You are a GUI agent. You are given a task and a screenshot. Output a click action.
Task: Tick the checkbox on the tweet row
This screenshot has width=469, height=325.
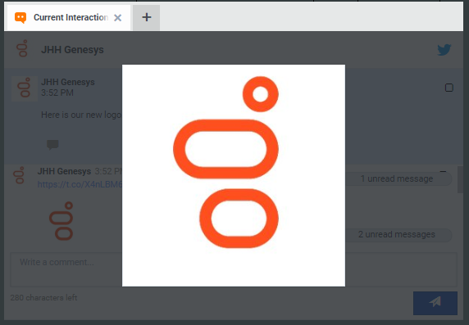point(449,88)
